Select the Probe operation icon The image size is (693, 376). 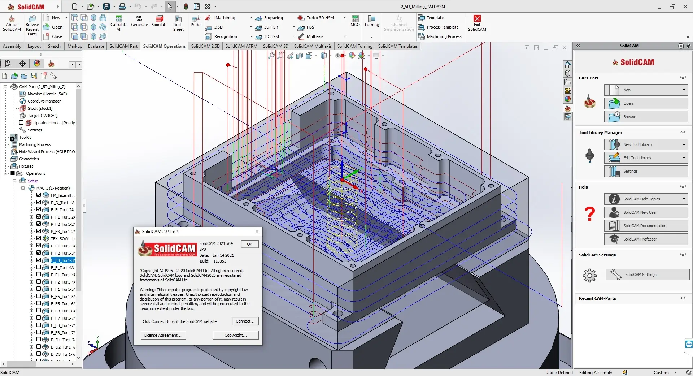[x=196, y=21]
